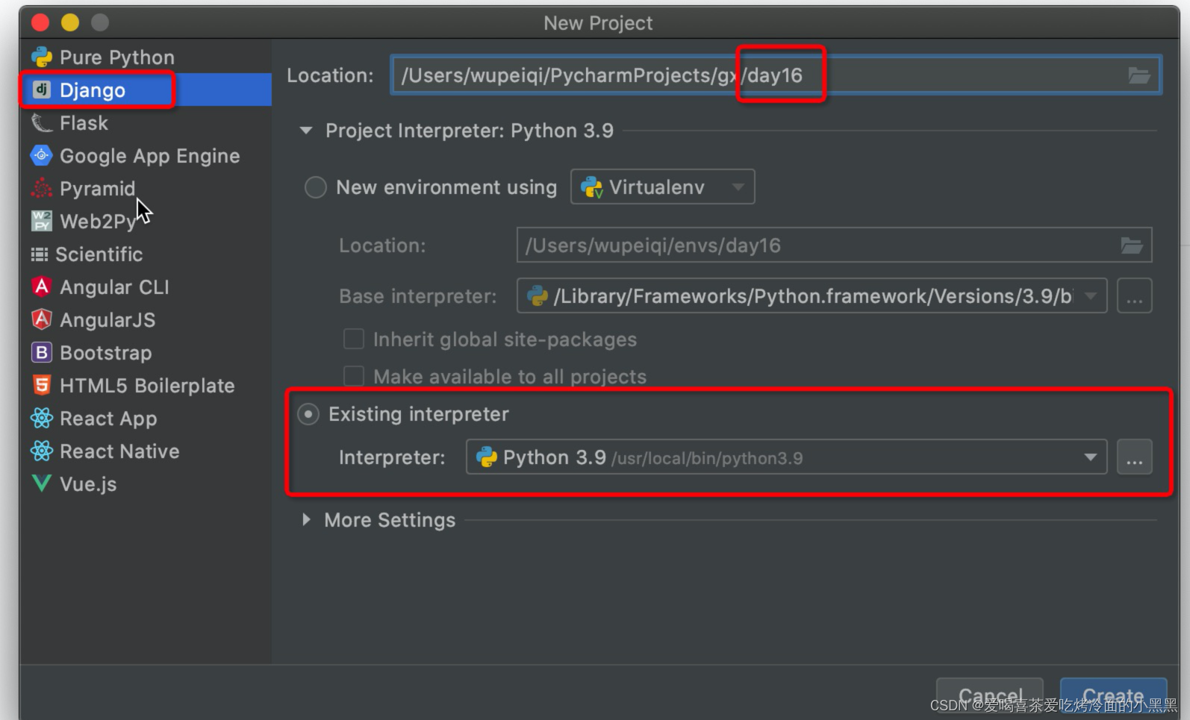
Task: Collapse Project Interpreter section
Action: point(305,131)
